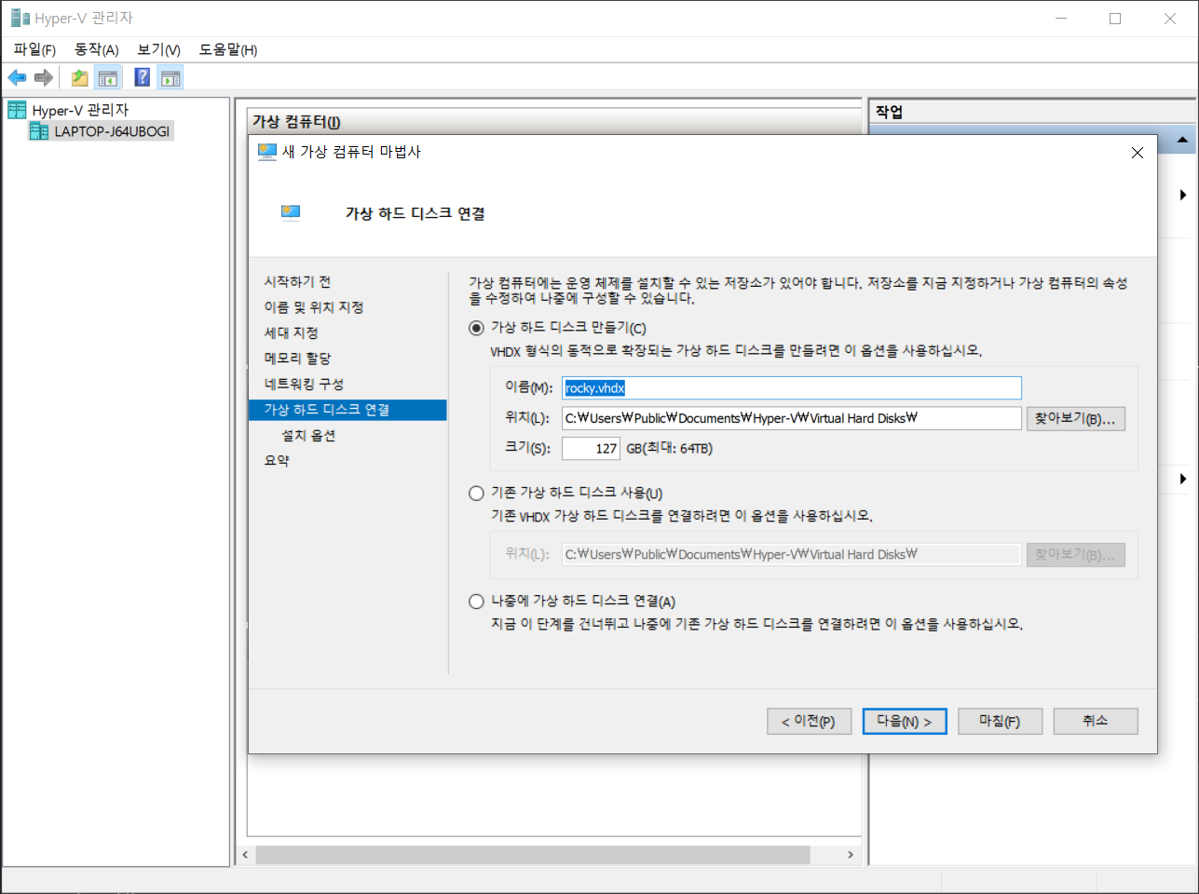Viewport: 1199px width, 894px height.
Task: Go to the 이름 및 위치 지정 step
Action: pyautogui.click(x=314, y=307)
